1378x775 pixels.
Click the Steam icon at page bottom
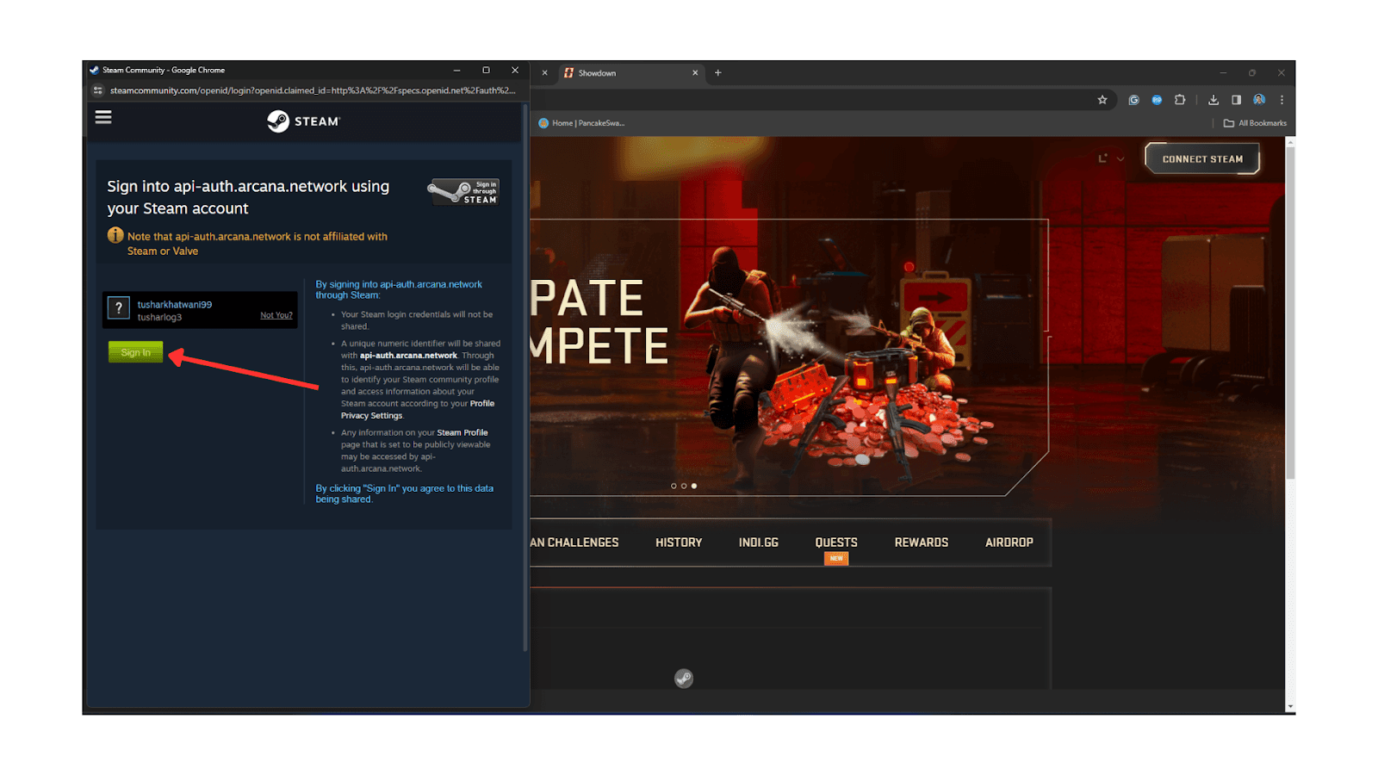(684, 679)
